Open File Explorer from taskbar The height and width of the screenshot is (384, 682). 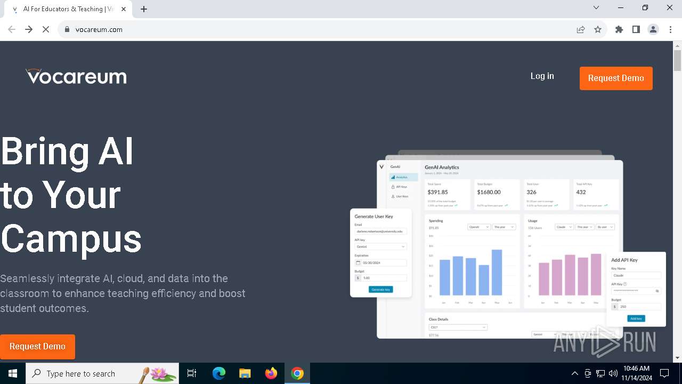point(245,373)
